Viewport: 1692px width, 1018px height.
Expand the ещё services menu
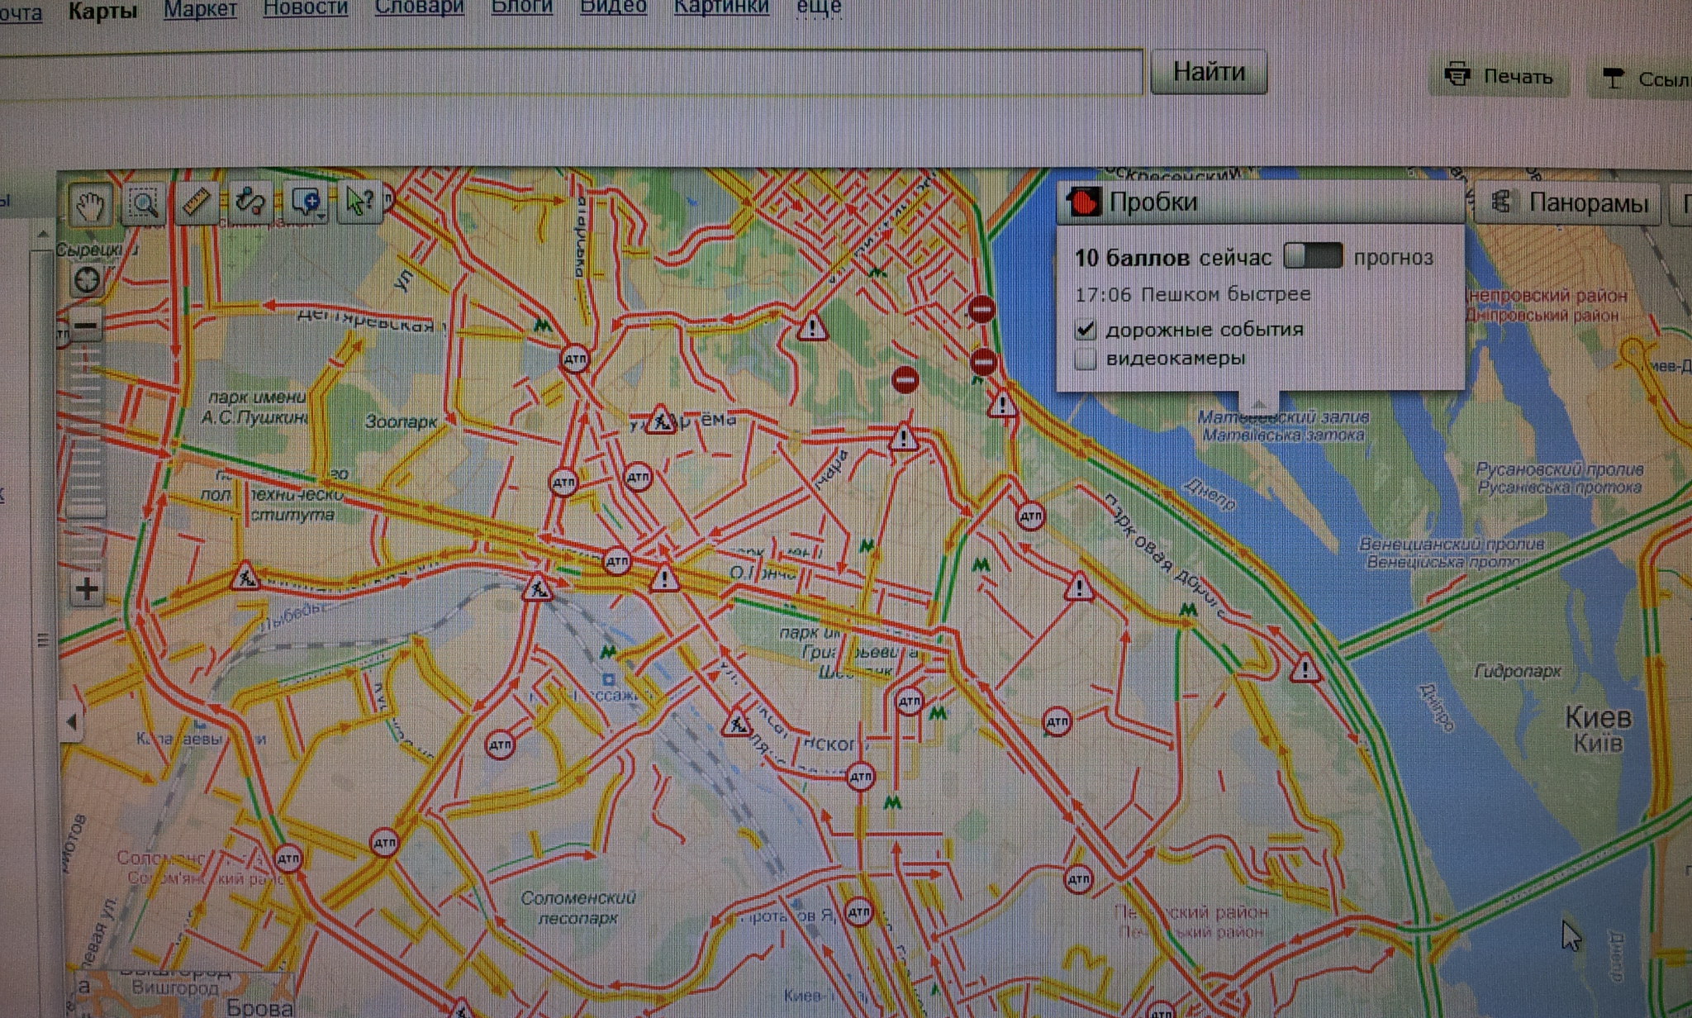pyautogui.click(x=818, y=7)
